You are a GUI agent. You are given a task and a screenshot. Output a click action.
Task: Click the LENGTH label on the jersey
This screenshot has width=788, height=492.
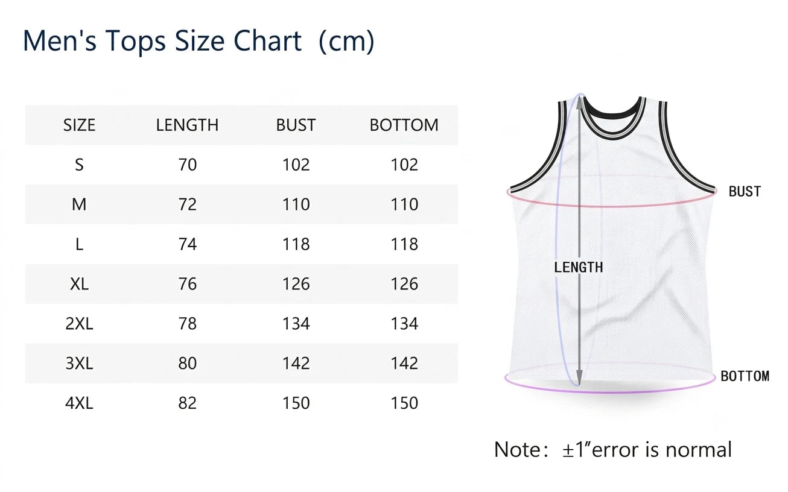(579, 267)
